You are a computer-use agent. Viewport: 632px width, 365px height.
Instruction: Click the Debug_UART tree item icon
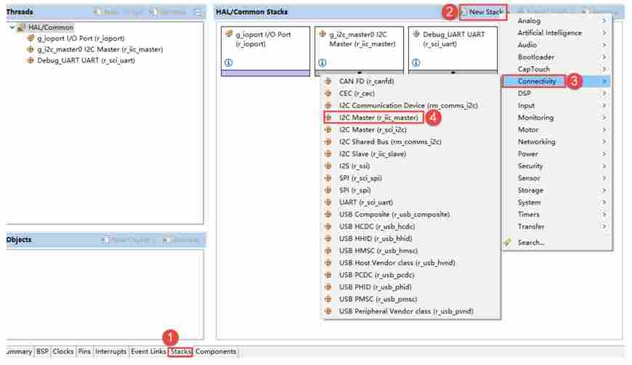pyautogui.click(x=31, y=60)
